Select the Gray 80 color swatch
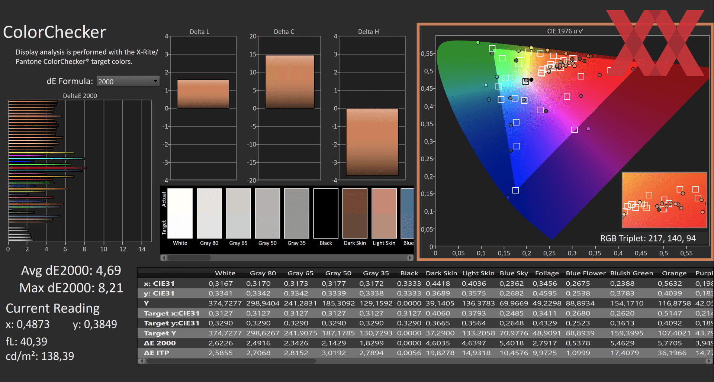 click(x=209, y=213)
